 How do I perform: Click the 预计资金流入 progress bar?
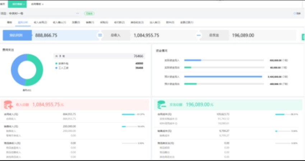pyautogui.click(x=223, y=77)
